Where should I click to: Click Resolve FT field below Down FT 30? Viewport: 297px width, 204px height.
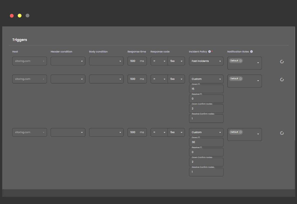click(206, 152)
